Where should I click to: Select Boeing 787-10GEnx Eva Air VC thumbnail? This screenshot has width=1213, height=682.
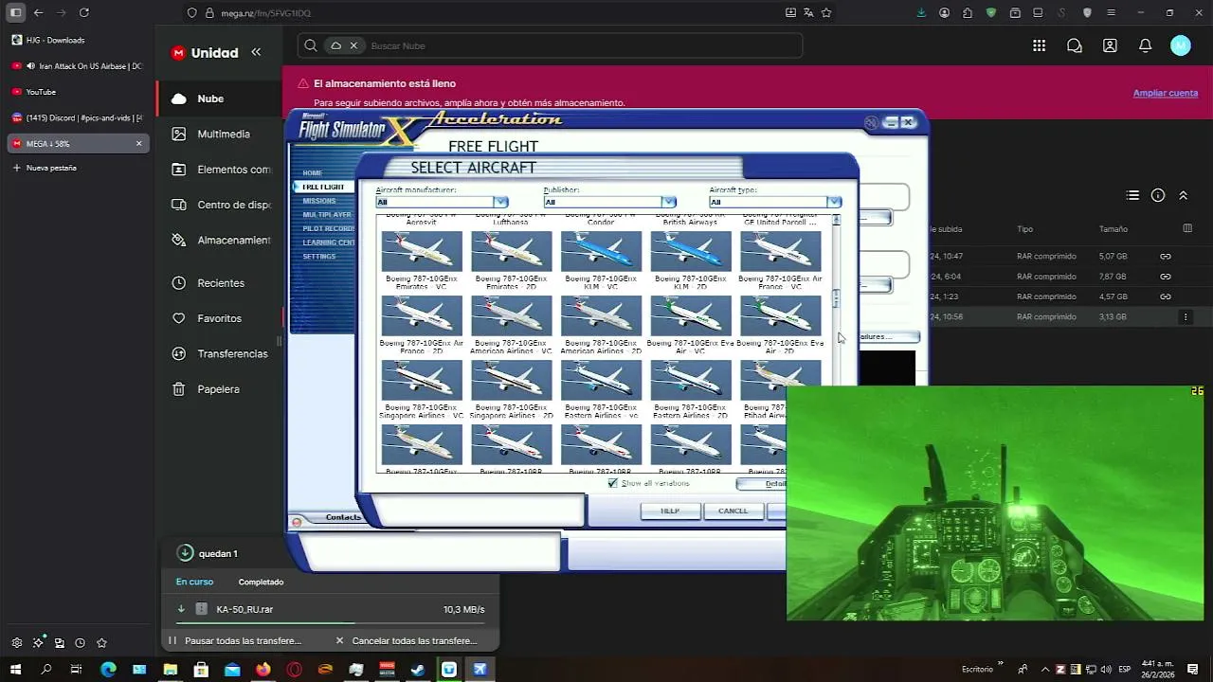point(691,315)
